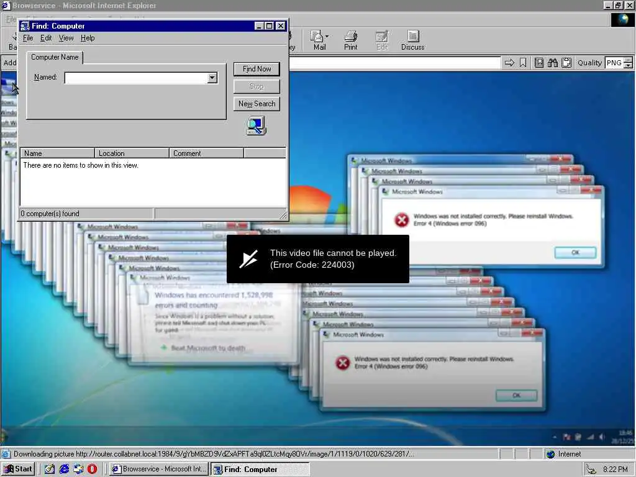Click the 'Windows has encountered 1,528,998 errors' text
This screenshot has height=477, width=636.
pyautogui.click(x=214, y=300)
